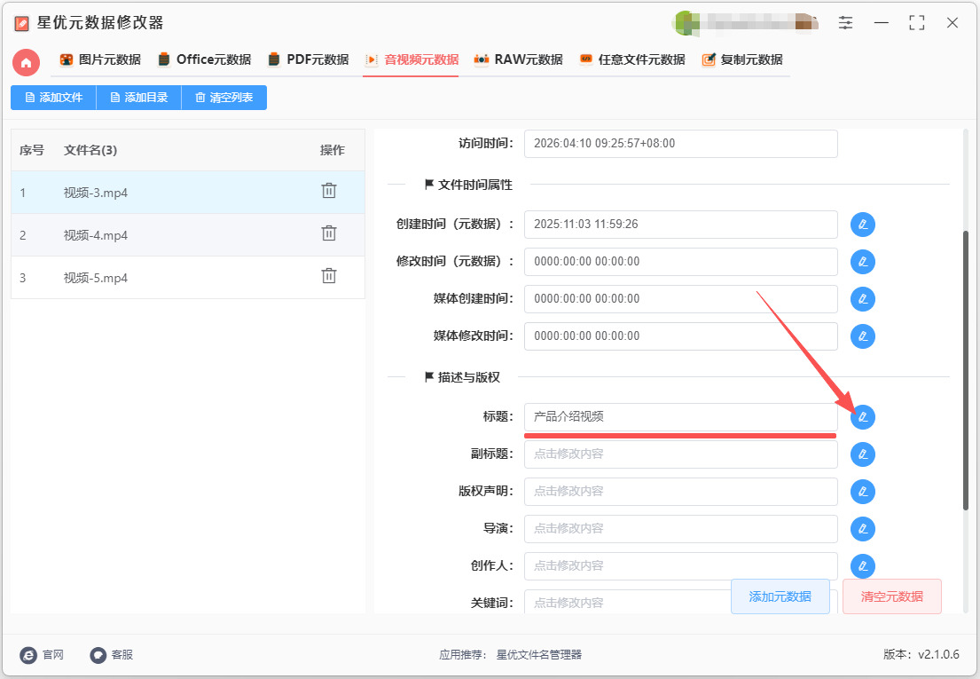
Task: Click 添加目录 button
Action: (x=138, y=98)
